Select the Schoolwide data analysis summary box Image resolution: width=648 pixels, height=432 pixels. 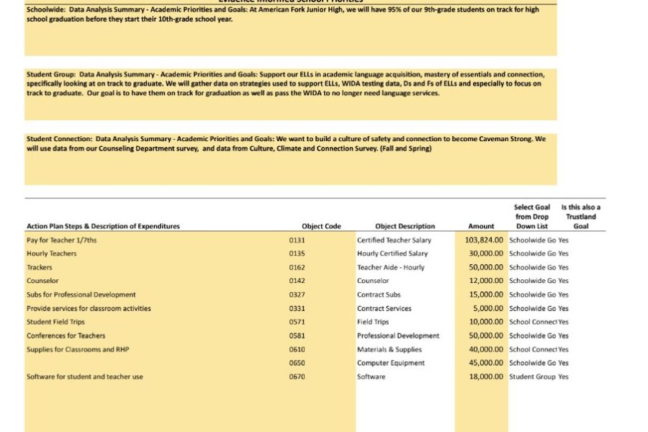pos(291,30)
